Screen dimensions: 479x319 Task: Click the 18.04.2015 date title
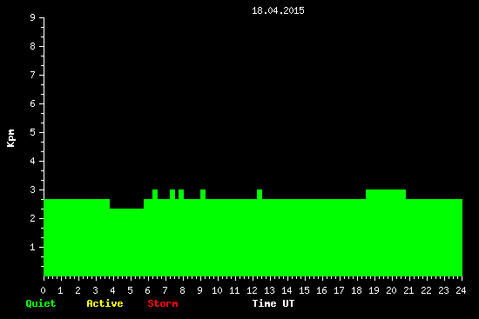tap(278, 10)
